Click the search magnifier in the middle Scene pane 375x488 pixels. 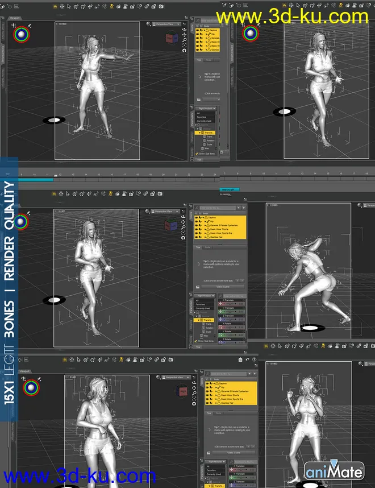click(196, 208)
